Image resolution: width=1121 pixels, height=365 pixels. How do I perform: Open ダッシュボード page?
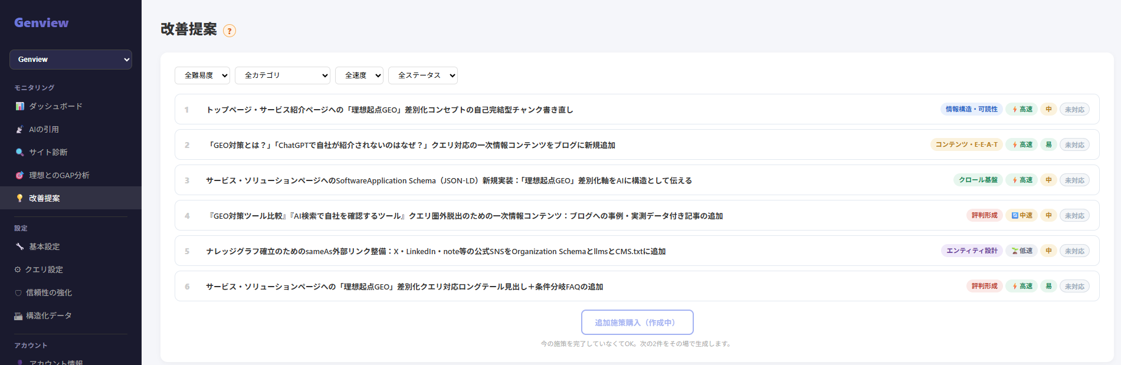71,106
